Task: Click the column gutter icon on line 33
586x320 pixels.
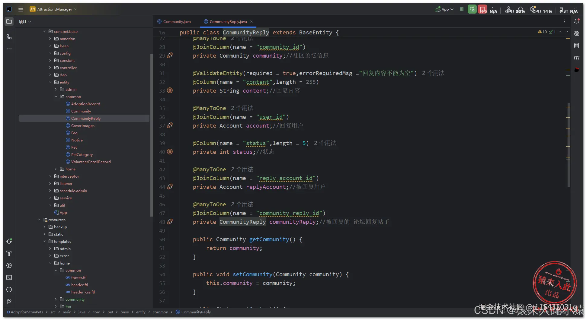Action: [x=170, y=90]
